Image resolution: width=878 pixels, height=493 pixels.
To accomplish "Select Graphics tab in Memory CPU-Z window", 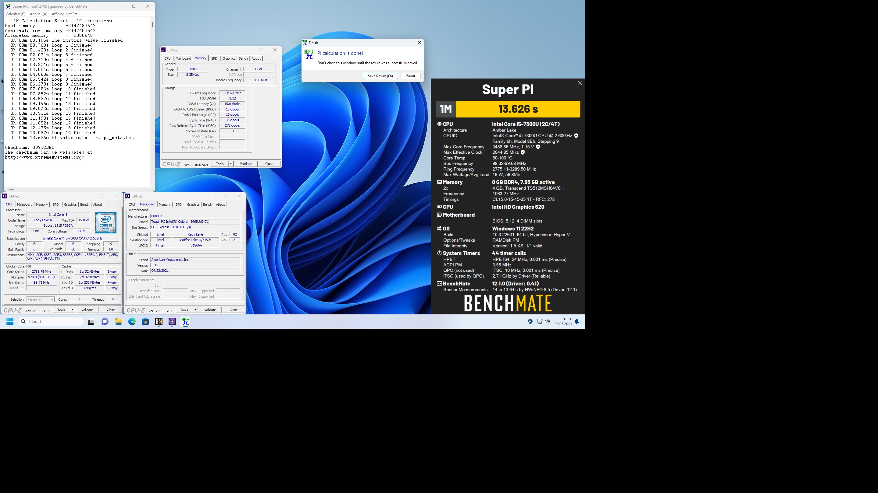I will click(x=229, y=58).
